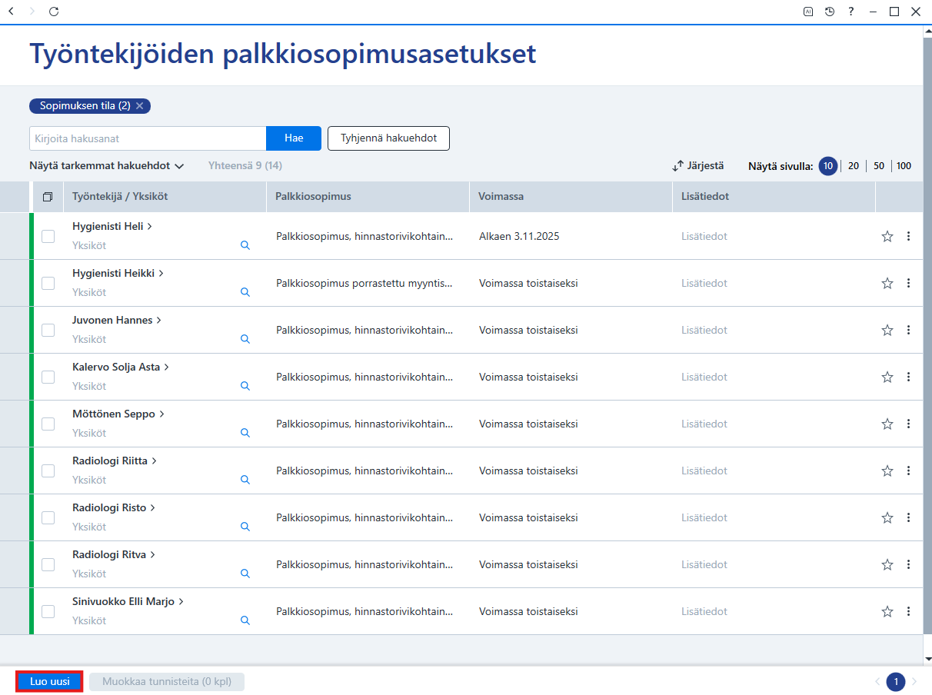Open the help question mark icon
932x695 pixels.
(x=851, y=12)
